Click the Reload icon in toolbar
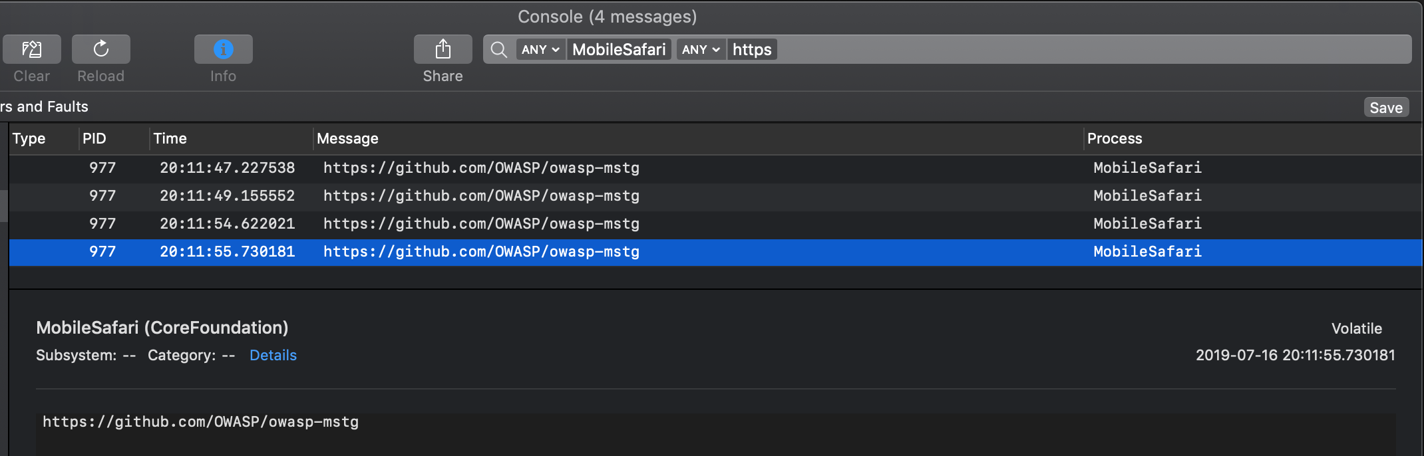 [101, 49]
